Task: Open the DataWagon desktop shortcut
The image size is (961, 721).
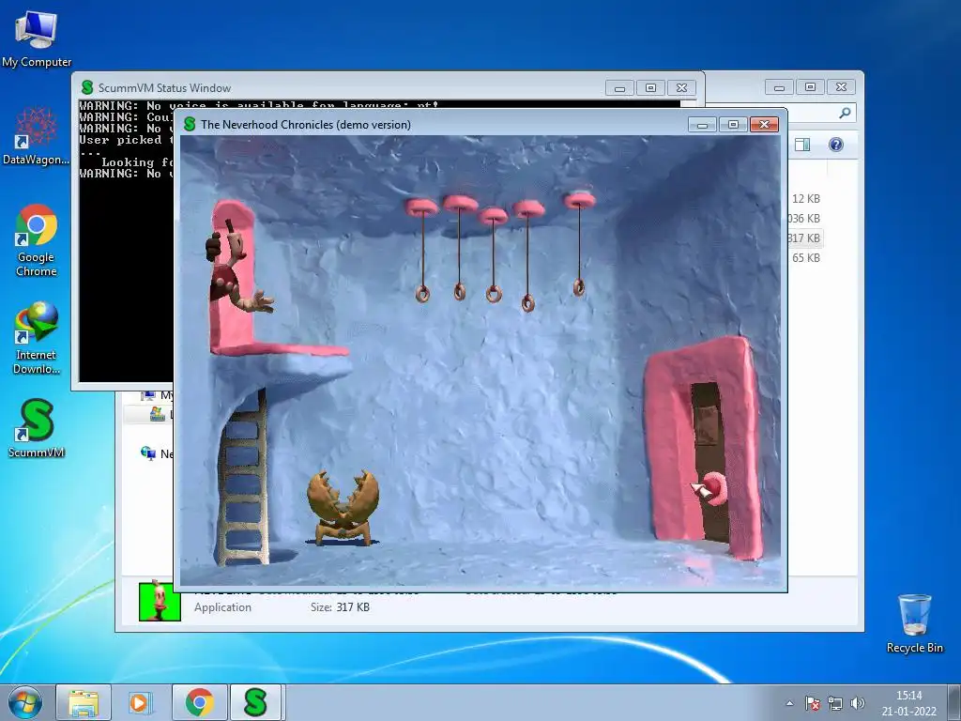Action: (37, 136)
